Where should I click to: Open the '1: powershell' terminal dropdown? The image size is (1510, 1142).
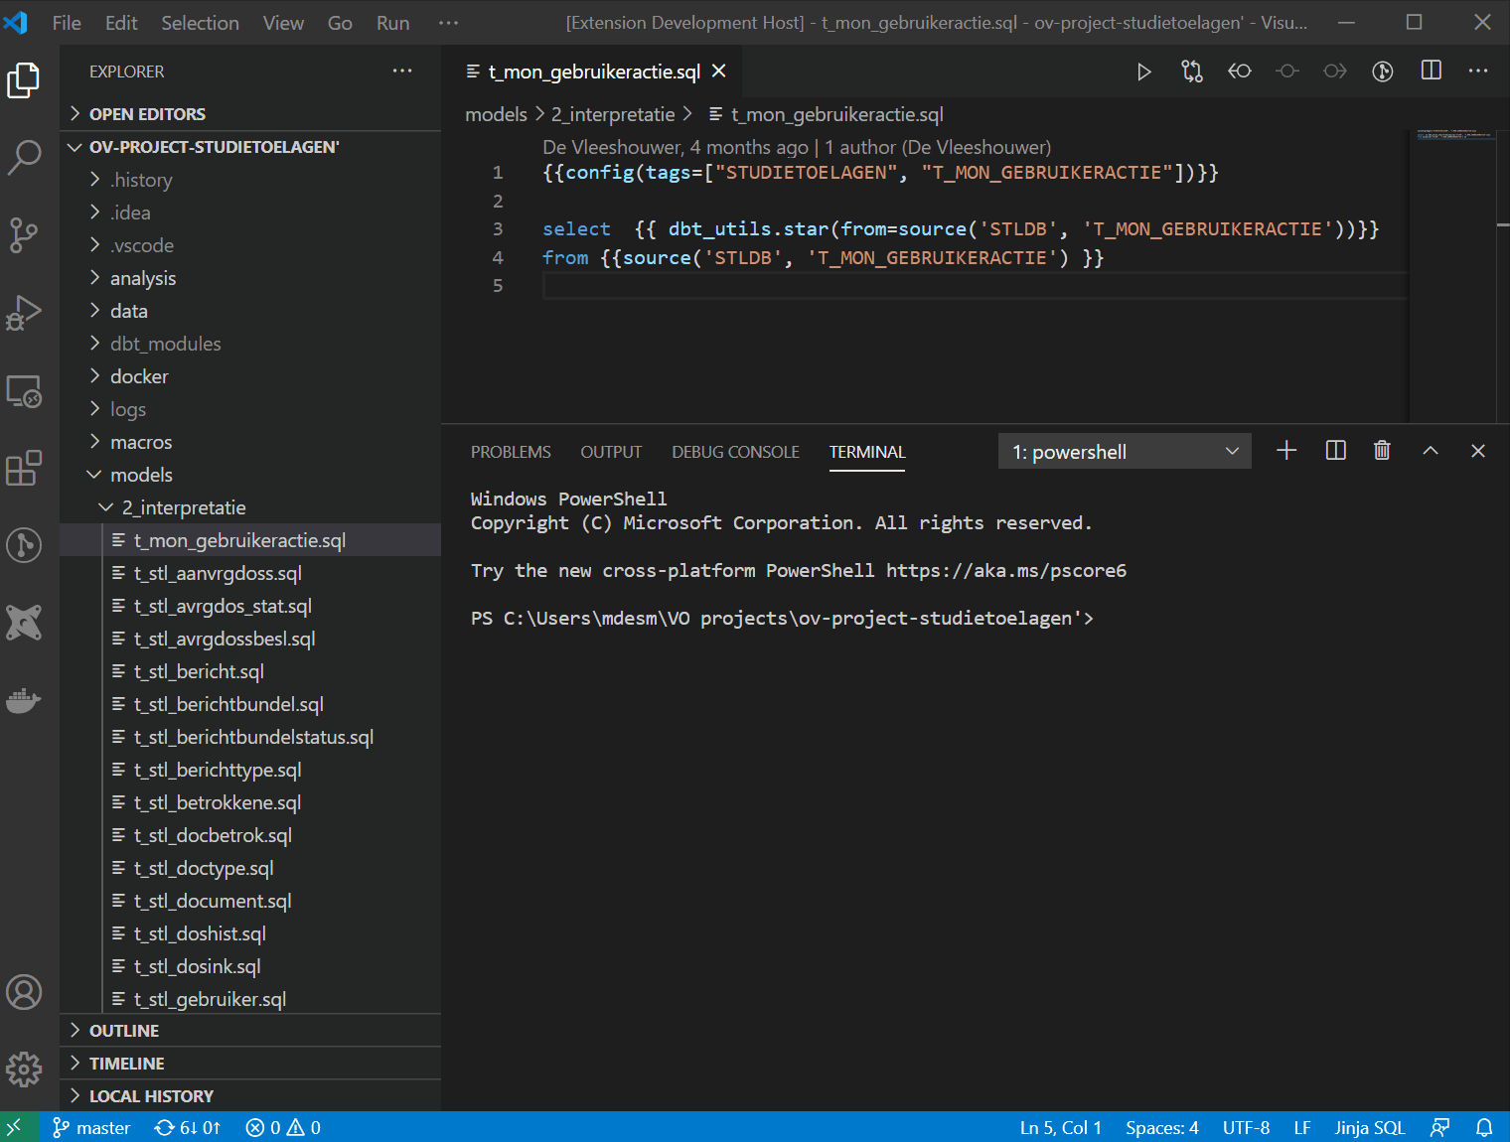pos(1124,451)
